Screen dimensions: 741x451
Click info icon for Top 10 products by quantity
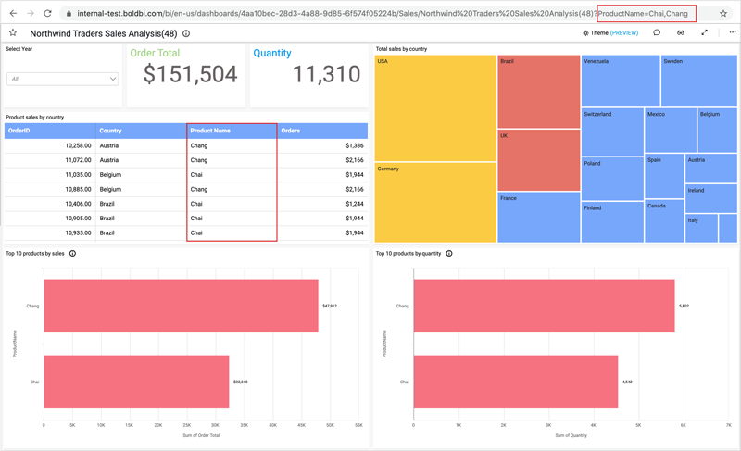[x=449, y=253]
